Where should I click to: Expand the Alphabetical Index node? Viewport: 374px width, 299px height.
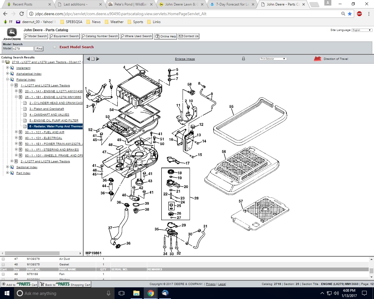coord(8,74)
